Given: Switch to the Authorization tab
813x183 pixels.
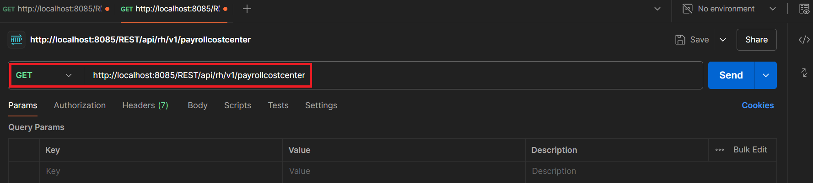Looking at the screenshot, I should pyautogui.click(x=80, y=105).
